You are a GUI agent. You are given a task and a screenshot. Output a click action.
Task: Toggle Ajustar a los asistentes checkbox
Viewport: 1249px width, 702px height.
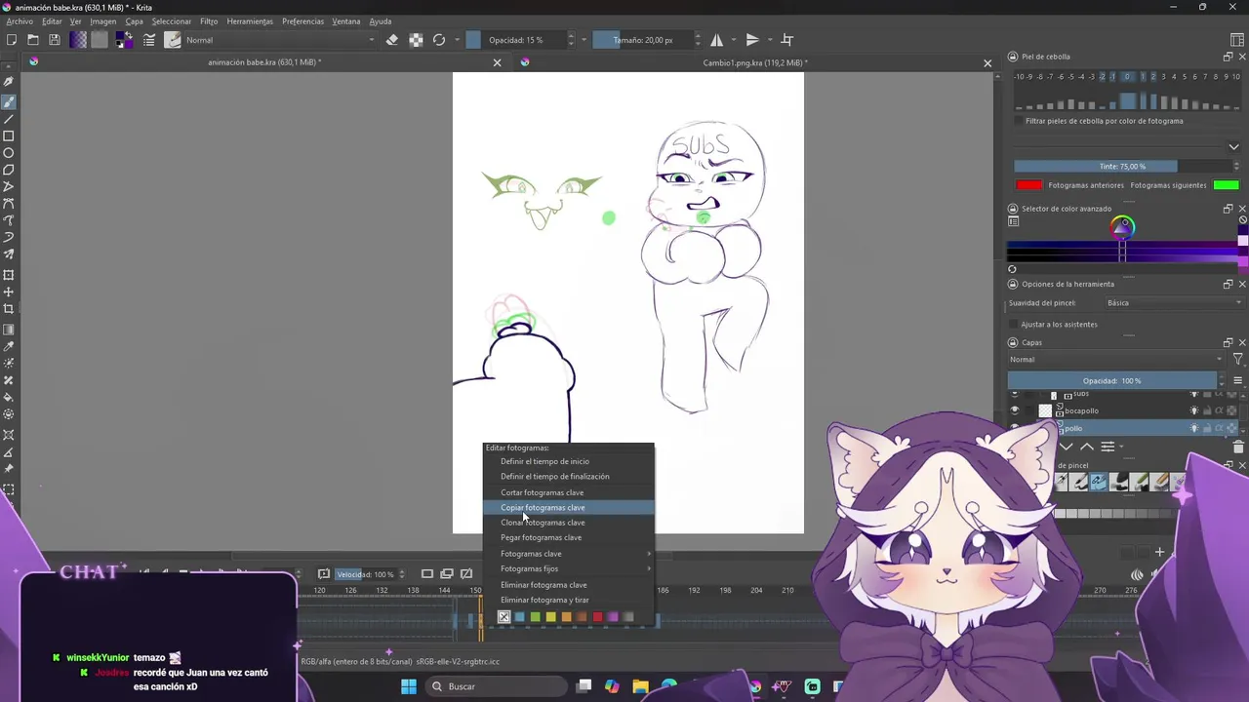(1014, 324)
